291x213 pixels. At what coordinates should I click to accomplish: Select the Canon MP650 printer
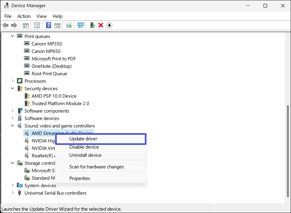pos(46,51)
